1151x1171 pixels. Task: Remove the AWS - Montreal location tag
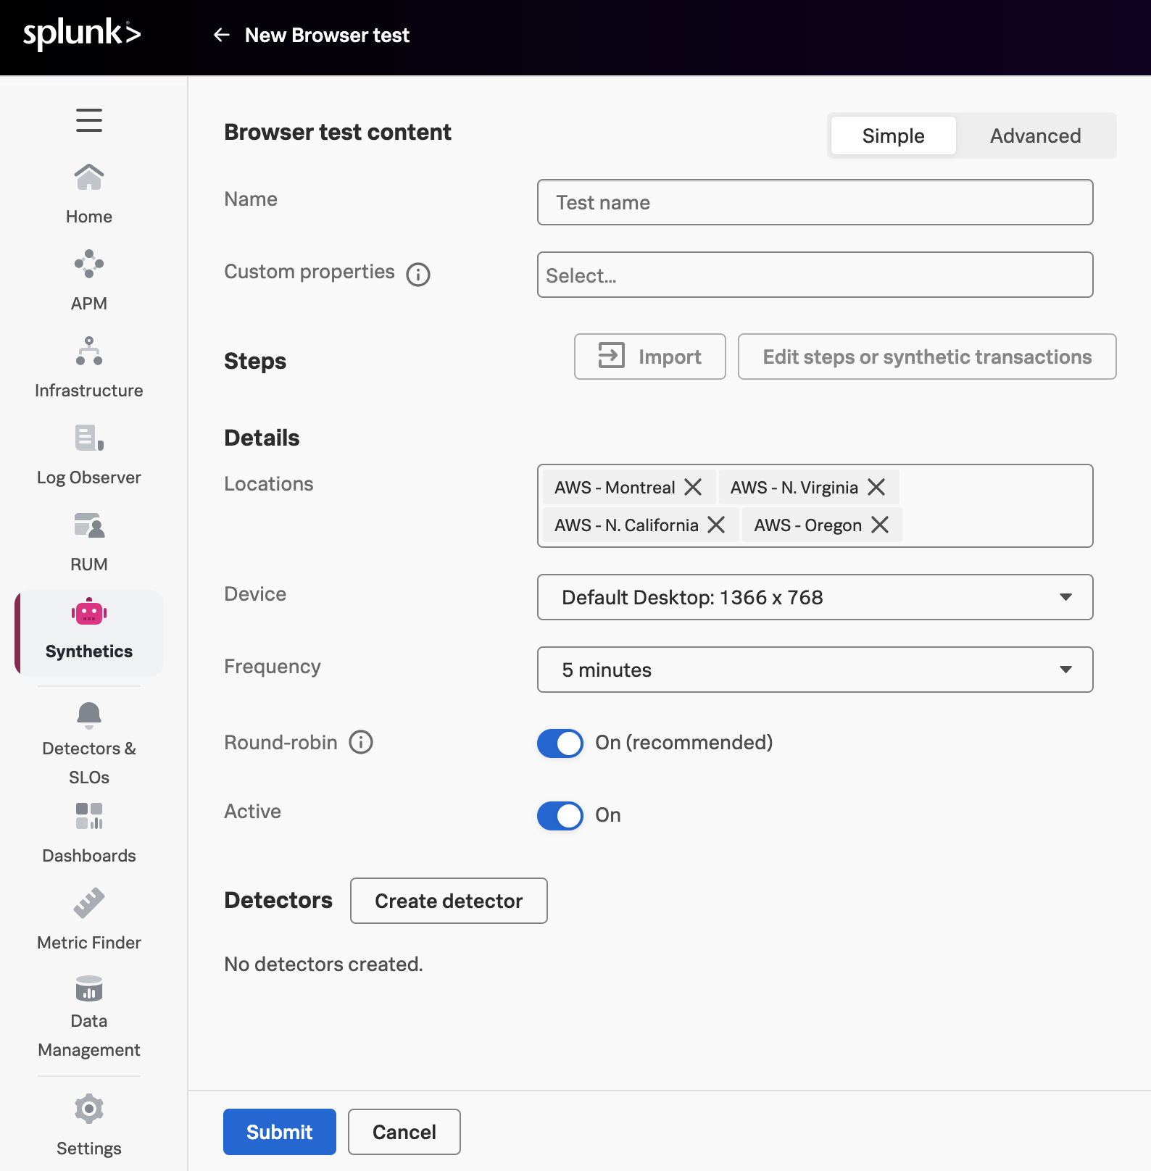(694, 487)
